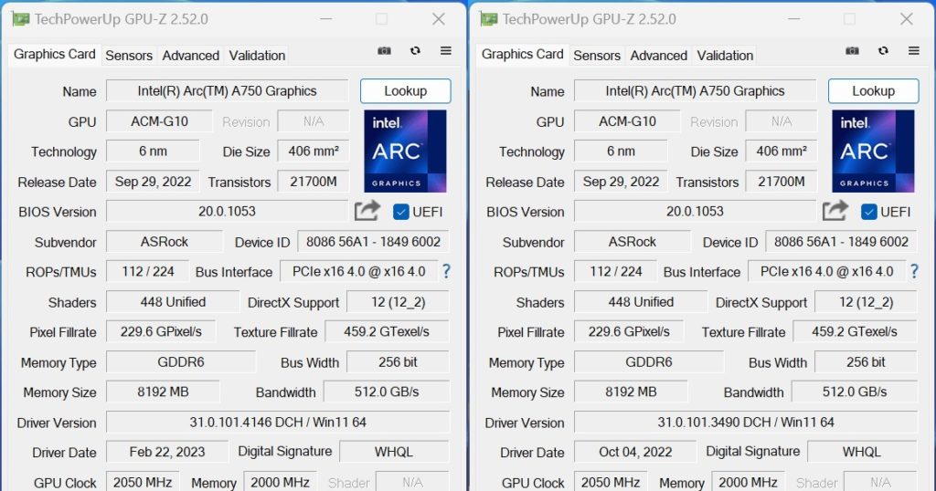
Task: Open the Advanced tab in right window
Action: point(658,56)
